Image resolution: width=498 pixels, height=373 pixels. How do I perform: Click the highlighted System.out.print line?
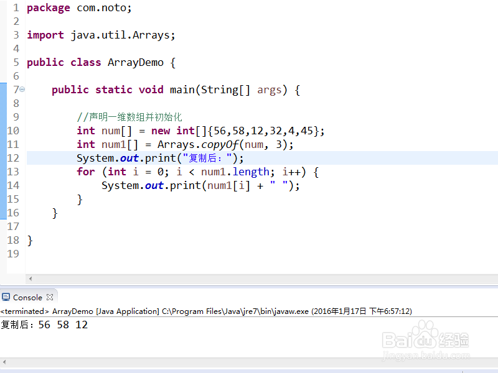(x=156, y=158)
